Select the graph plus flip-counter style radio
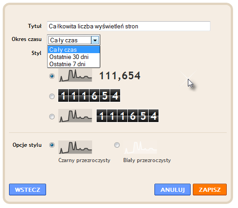Image resolution: width=238 pixels, height=208 pixels. (52, 117)
